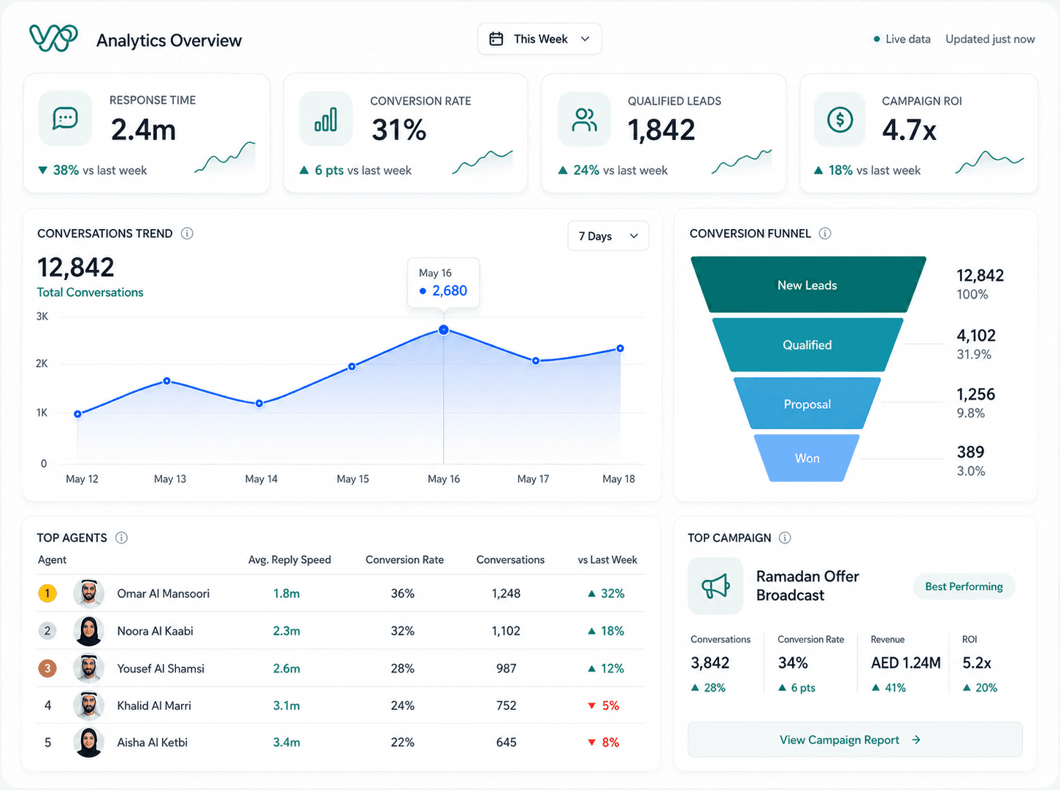Click the Response Time sparkline chart
Viewport: 1060px width, 790px height.
click(225, 158)
